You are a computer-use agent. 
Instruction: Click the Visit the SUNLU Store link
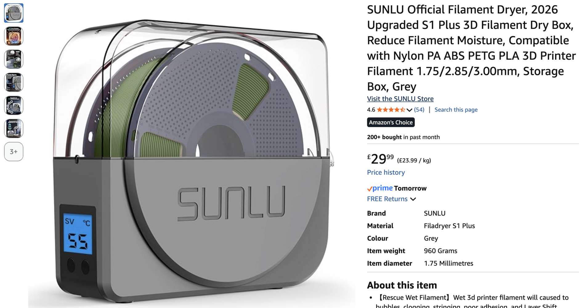coord(400,99)
